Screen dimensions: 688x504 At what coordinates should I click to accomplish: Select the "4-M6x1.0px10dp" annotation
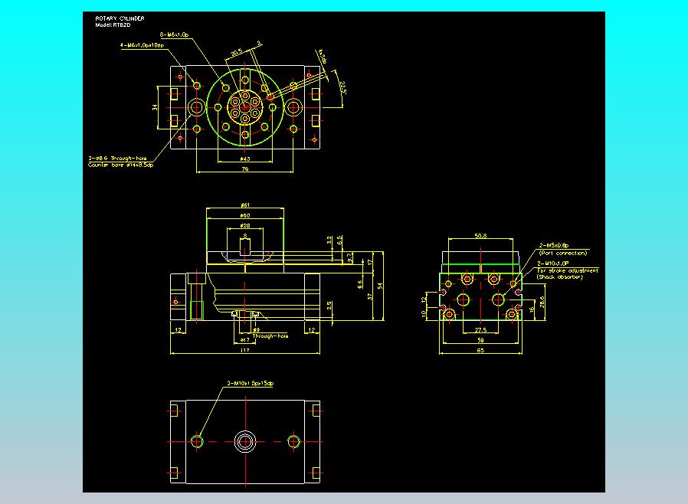143,45
